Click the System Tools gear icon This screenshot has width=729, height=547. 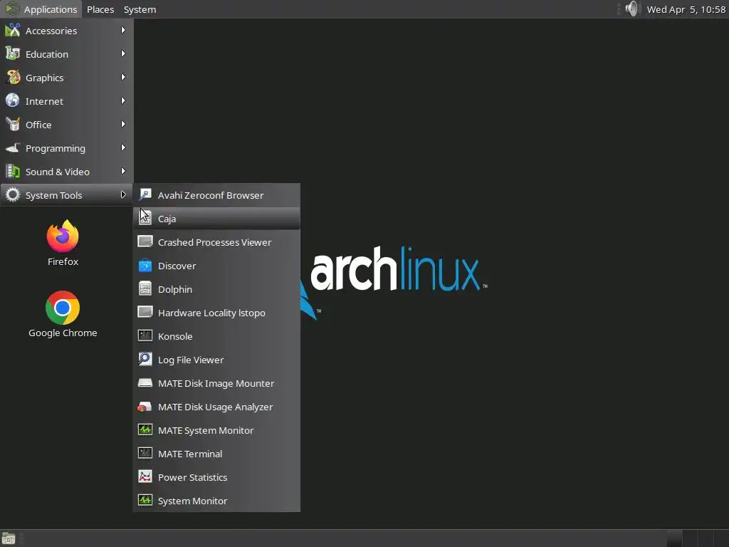13,195
